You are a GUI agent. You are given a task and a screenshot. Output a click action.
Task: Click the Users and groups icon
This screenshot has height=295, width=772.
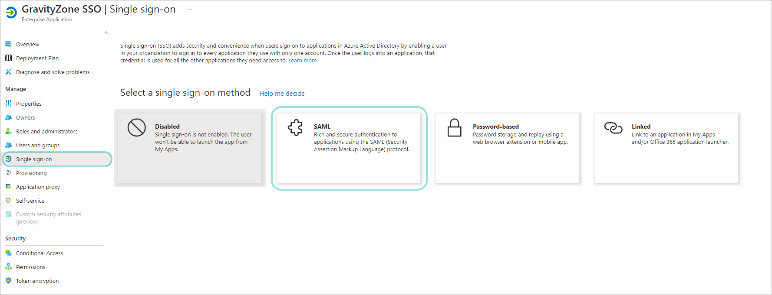point(8,145)
